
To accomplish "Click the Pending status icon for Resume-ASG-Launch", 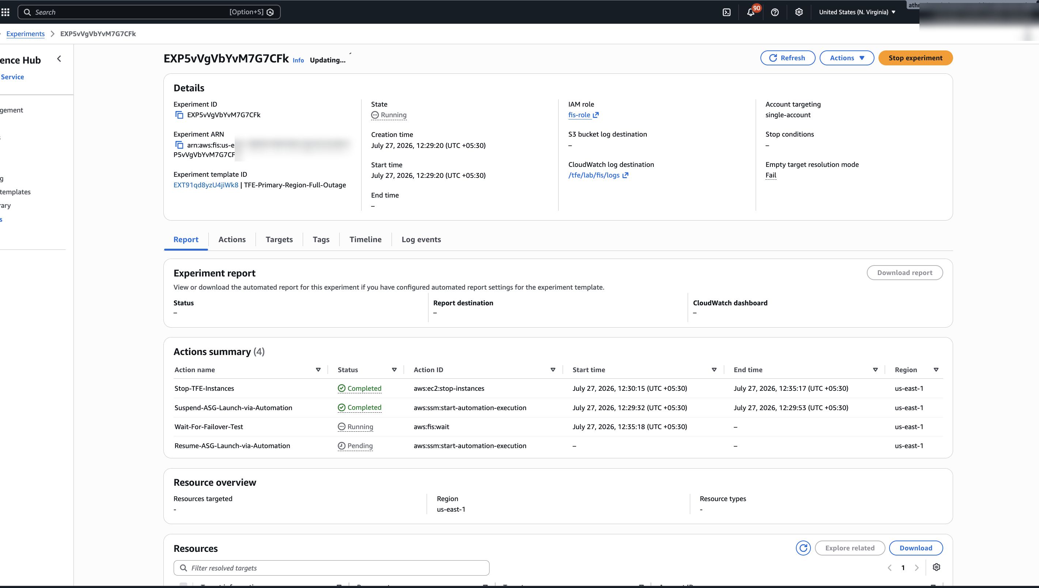I will click(341, 446).
